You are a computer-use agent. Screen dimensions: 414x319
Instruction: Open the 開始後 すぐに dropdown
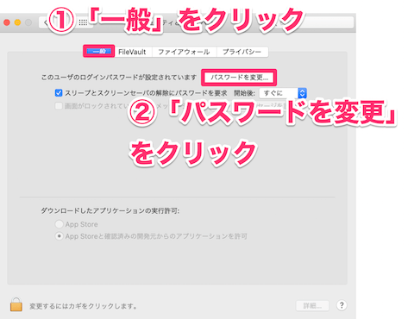(283, 93)
